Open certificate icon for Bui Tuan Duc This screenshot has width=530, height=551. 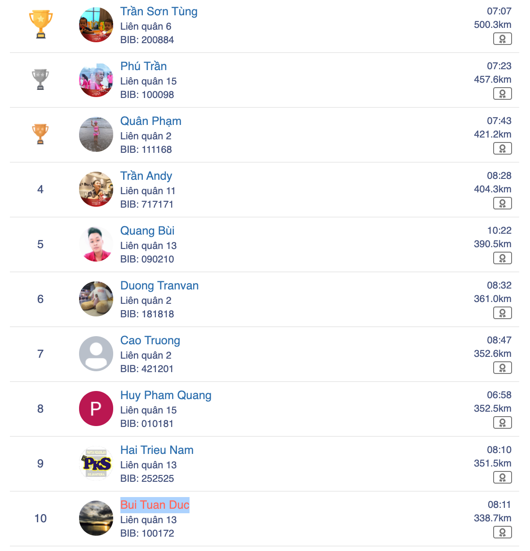(502, 533)
